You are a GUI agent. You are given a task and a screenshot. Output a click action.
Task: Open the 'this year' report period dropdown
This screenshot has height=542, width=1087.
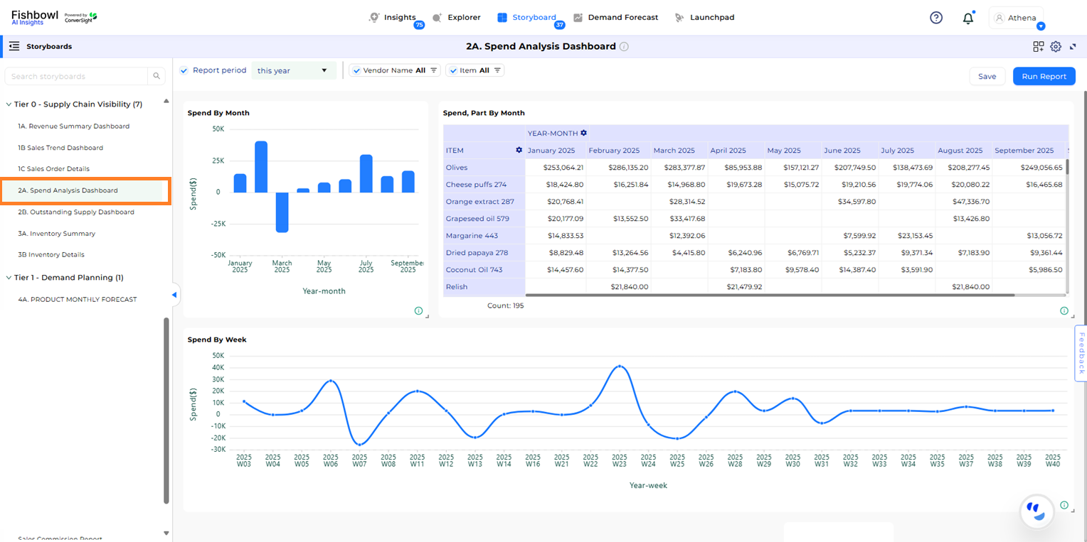click(293, 71)
